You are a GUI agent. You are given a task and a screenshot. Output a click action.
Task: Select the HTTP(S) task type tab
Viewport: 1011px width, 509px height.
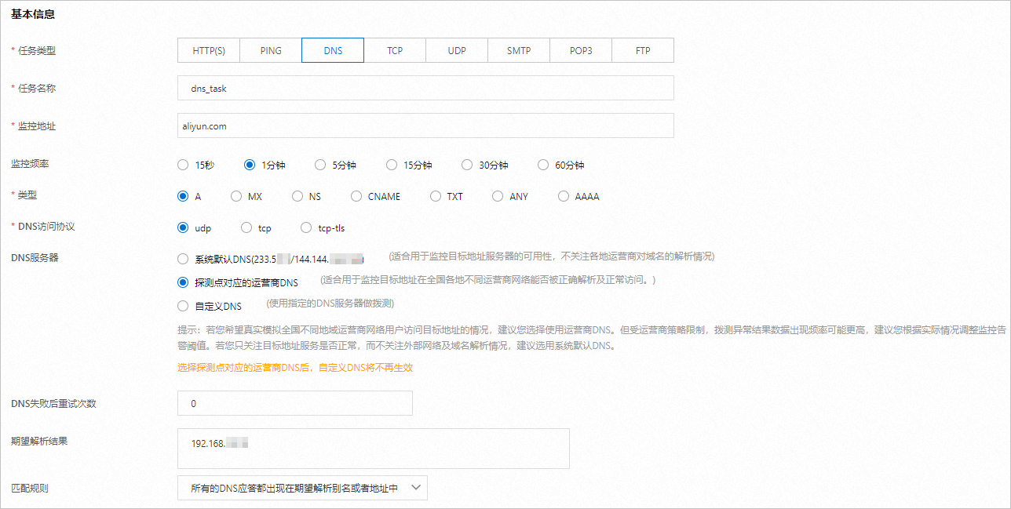(209, 50)
